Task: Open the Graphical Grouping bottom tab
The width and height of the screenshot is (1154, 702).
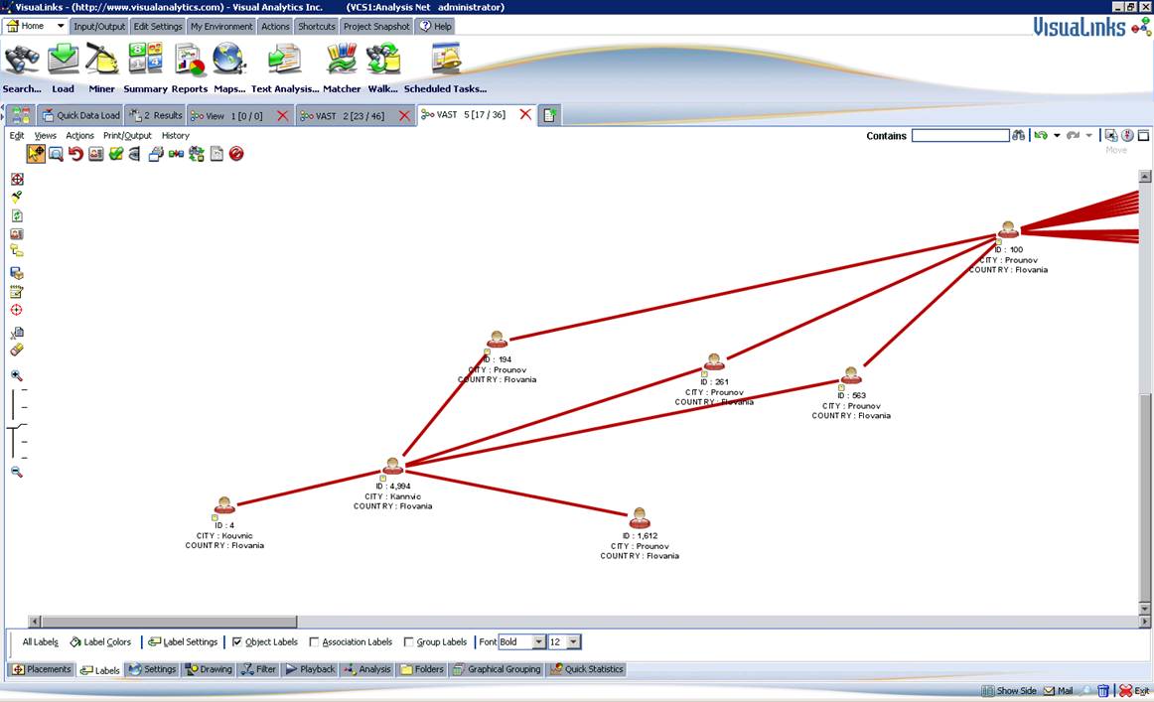Action: [x=497, y=669]
